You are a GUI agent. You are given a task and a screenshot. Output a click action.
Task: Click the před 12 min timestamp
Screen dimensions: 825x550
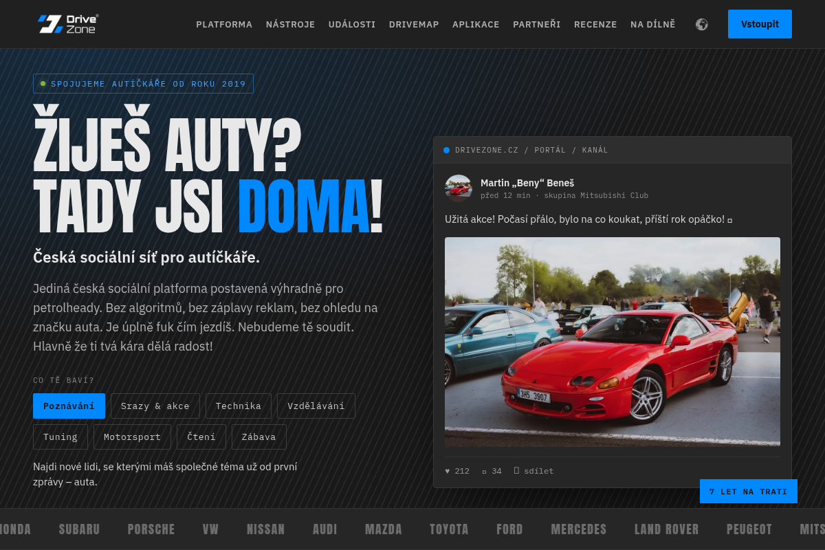tap(505, 195)
